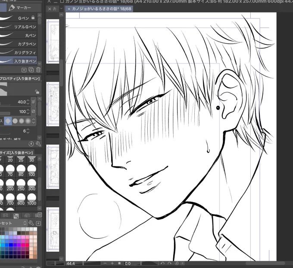Choose brush size preset 100
Screen dimensions: 293x268
click(31, 171)
